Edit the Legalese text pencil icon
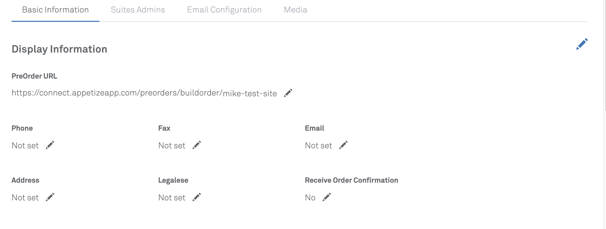Screen dimensions: 606x229 [x=197, y=197]
